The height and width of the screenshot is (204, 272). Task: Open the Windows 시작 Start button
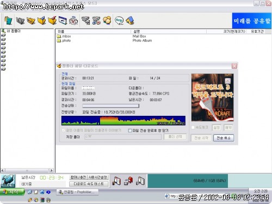(12, 192)
